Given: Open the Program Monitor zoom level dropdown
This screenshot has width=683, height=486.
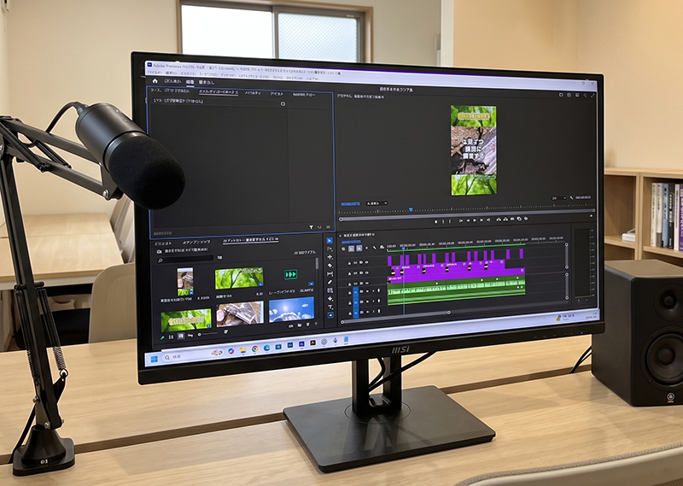Looking at the screenshot, I should [377, 203].
